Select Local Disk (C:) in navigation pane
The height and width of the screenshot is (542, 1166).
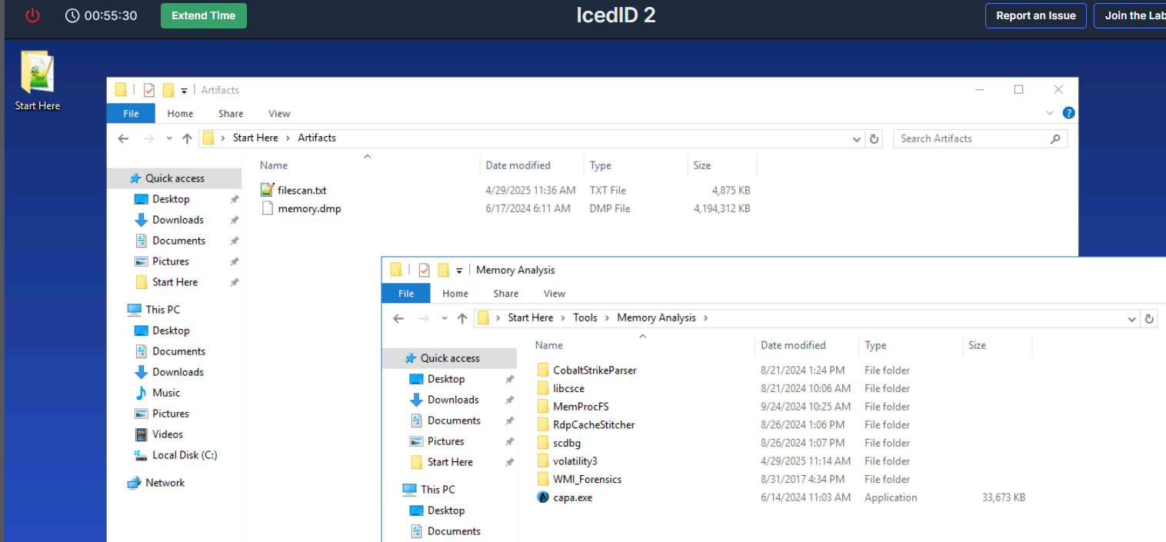[185, 455]
